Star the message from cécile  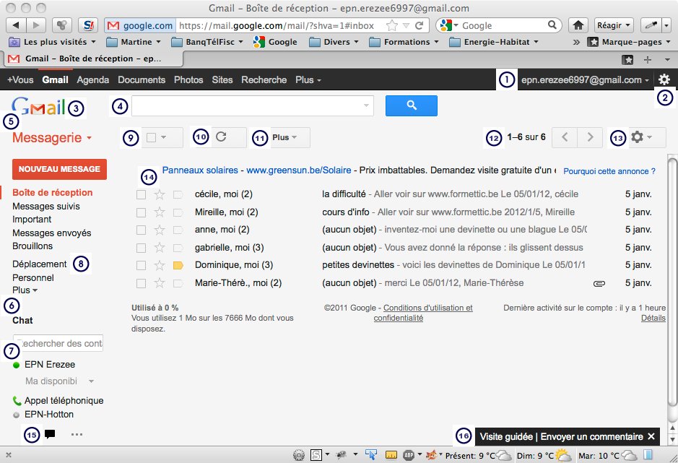coord(160,195)
